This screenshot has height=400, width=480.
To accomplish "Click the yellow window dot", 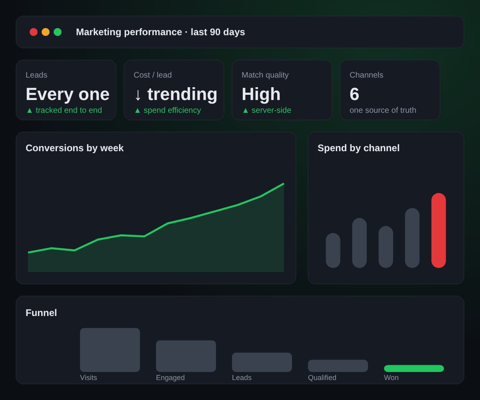I will pos(46,32).
